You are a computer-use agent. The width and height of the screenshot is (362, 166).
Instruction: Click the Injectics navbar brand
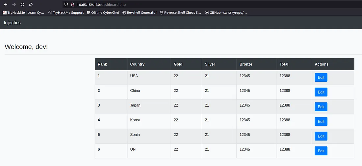[x=12, y=23]
